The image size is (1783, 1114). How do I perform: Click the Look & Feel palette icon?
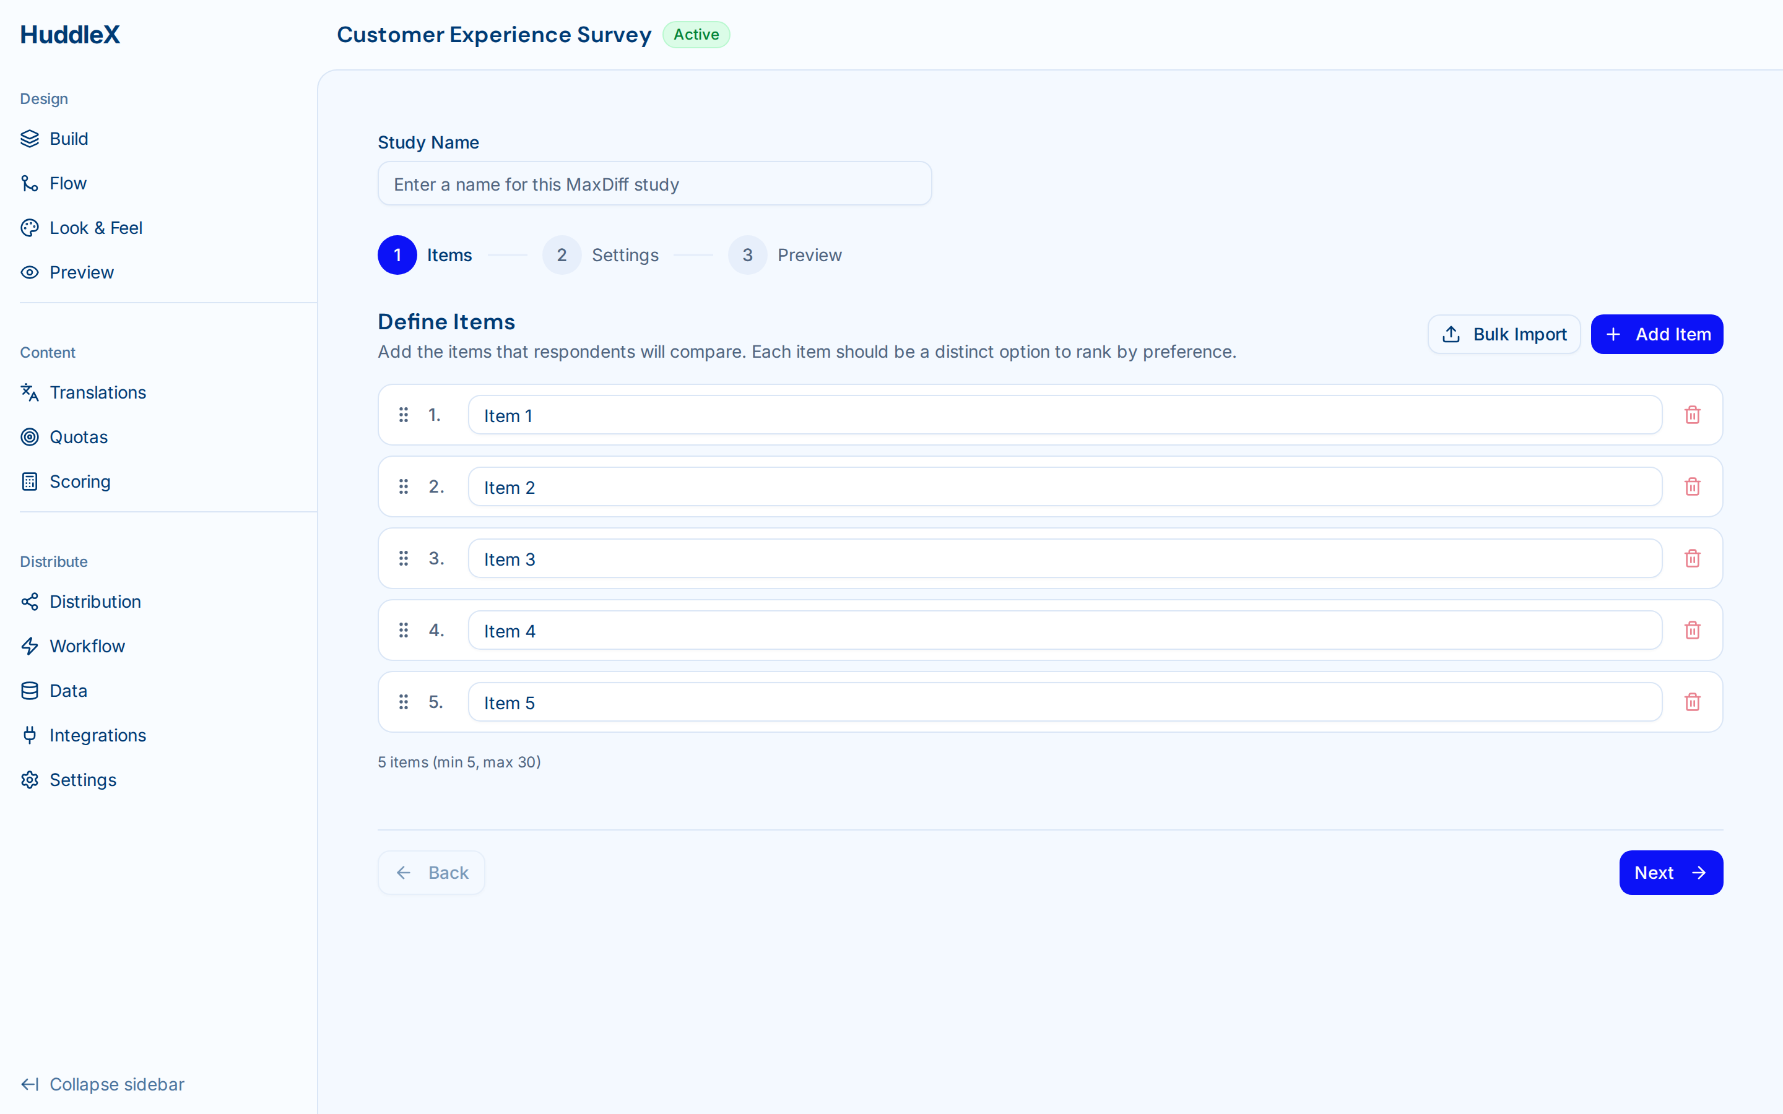coord(30,228)
